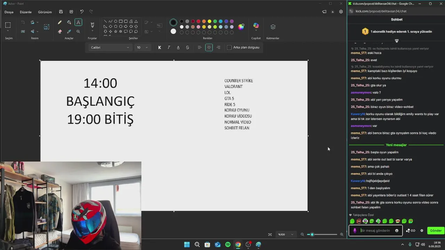This screenshot has height=250, width=445.
Task: Expand the Fırçalar brushes dropdown
Action: (x=92, y=31)
